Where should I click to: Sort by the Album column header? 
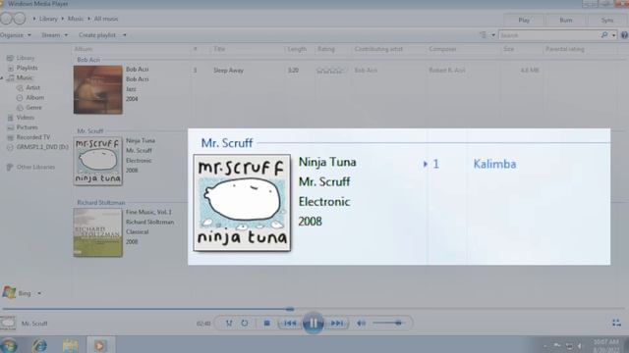84,49
